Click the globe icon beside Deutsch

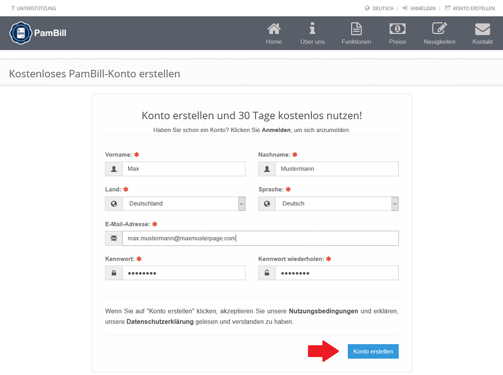367,8
